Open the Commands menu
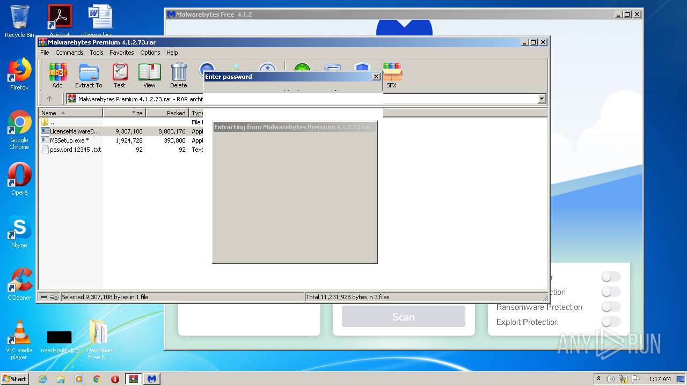Viewport: 687px width, 386px height. point(69,53)
